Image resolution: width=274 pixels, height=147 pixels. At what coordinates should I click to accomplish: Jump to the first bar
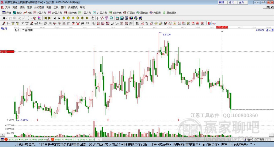tap(45, 18)
